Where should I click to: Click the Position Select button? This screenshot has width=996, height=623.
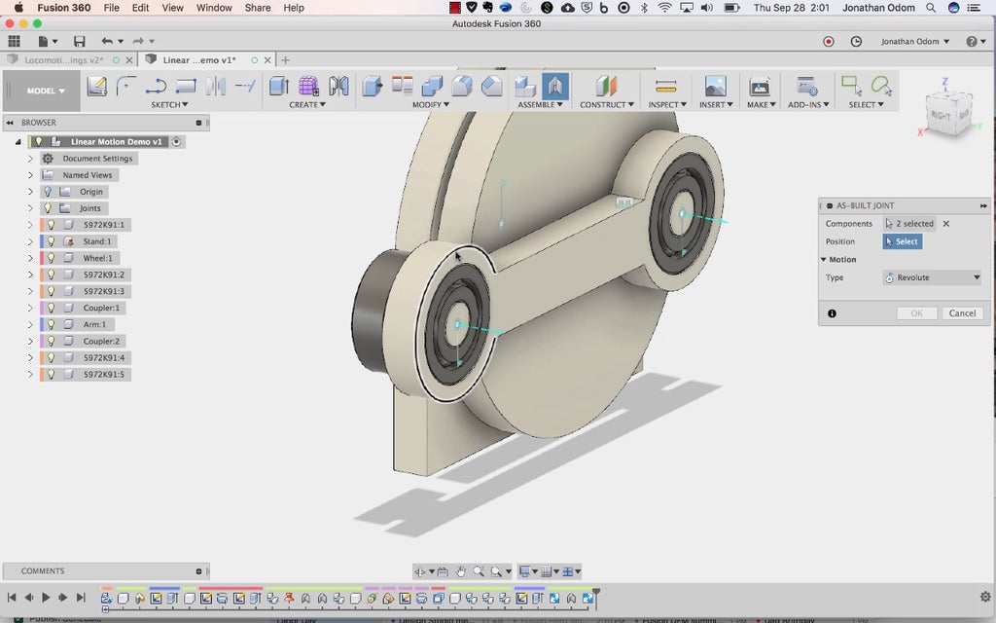point(901,241)
